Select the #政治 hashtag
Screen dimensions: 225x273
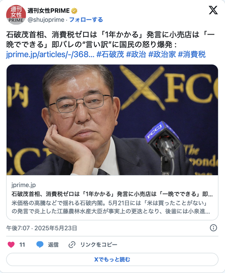(136, 55)
